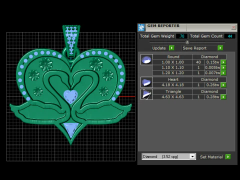Click the green arrow beside Update
The height and width of the screenshot is (180, 240).
pyautogui.click(x=171, y=48)
